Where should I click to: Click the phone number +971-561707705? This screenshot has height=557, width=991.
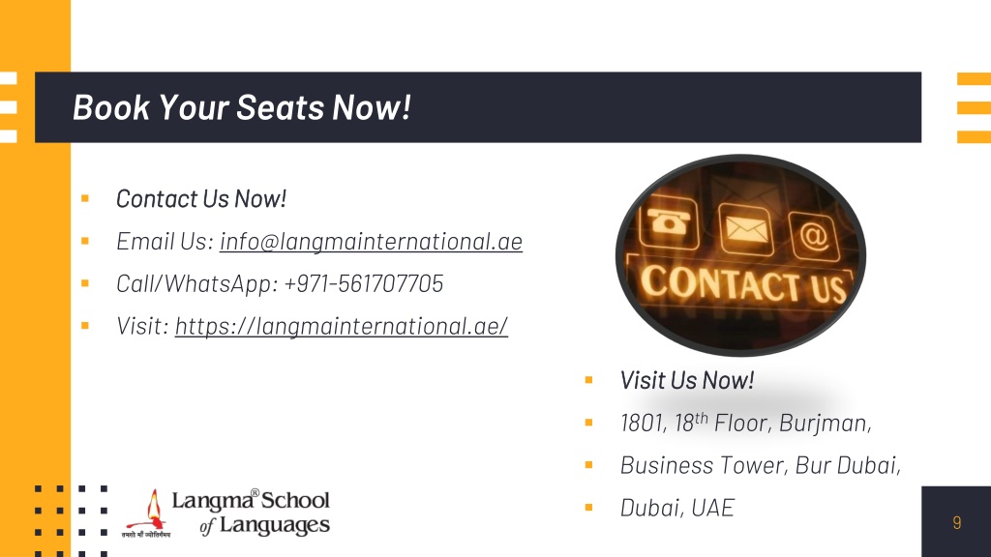pyautogui.click(x=364, y=283)
